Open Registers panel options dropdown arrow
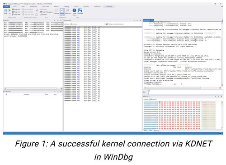Image resolution: width=226 pixels, height=165 pixels. pos(55,20)
